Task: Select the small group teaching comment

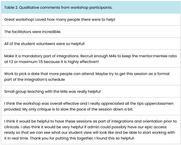Action: tap(91, 91)
